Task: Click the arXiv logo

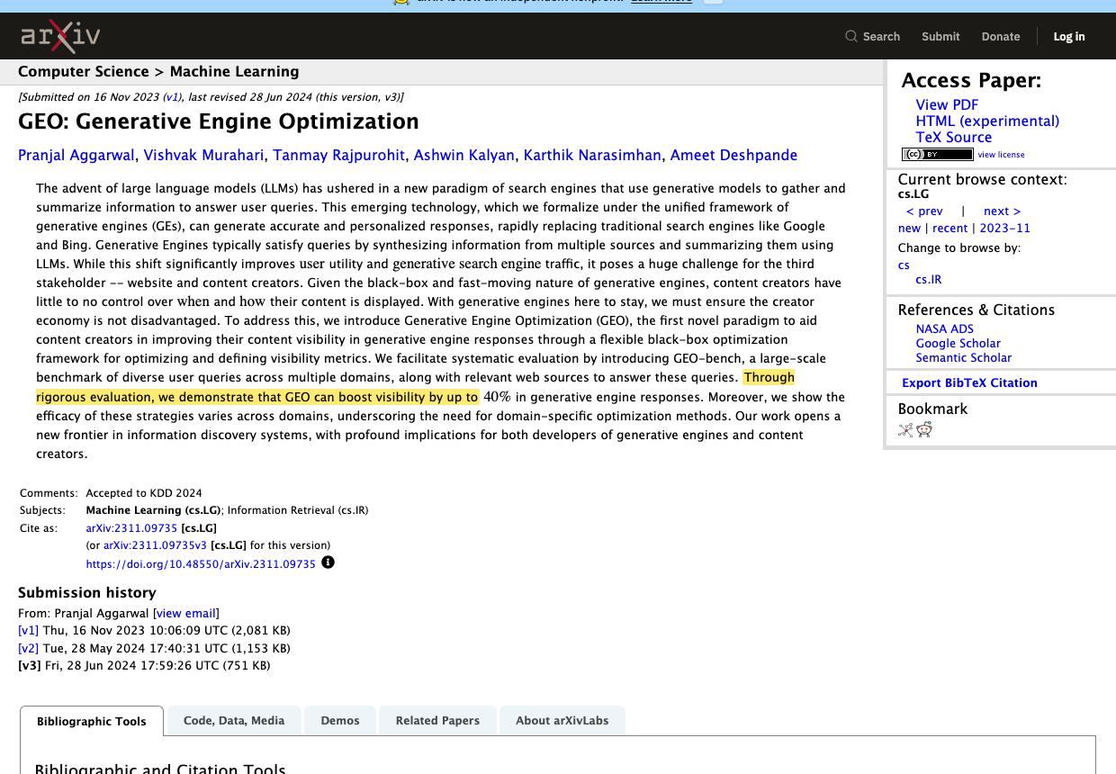Action: point(60,37)
